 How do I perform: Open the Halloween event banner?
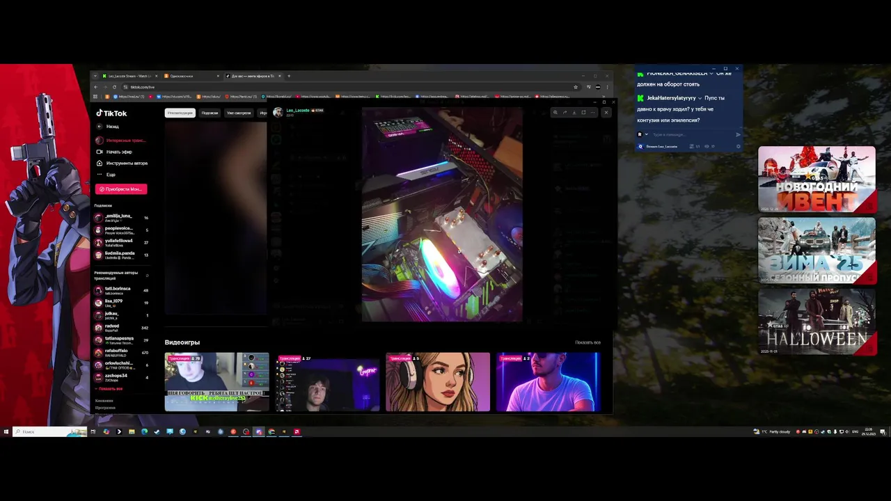click(817, 322)
